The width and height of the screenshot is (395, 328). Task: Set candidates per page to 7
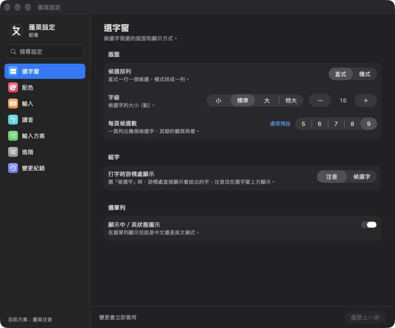coord(336,124)
